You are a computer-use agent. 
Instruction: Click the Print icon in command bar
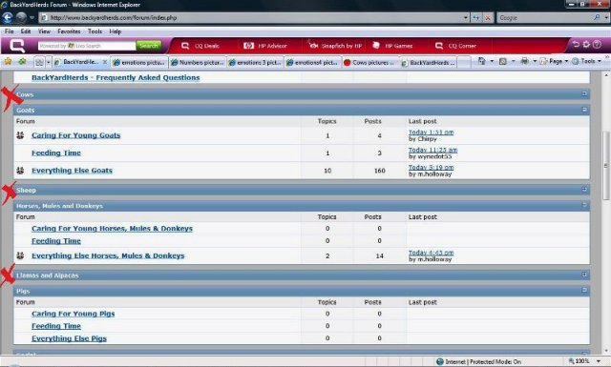(524, 61)
